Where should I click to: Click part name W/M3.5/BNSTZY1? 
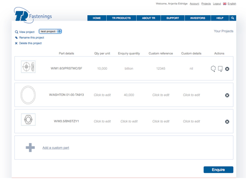66,121
